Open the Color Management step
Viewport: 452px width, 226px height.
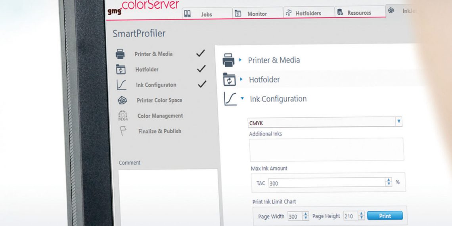pos(160,116)
